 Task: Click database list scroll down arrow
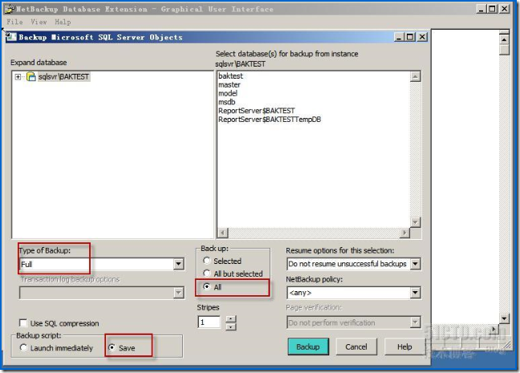tap(415, 222)
